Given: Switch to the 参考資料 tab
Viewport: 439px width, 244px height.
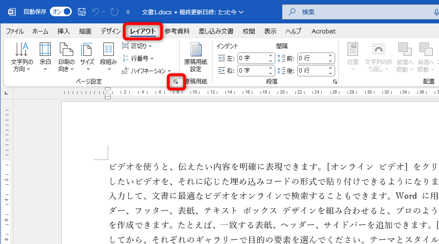Looking at the screenshot, I should point(177,31).
